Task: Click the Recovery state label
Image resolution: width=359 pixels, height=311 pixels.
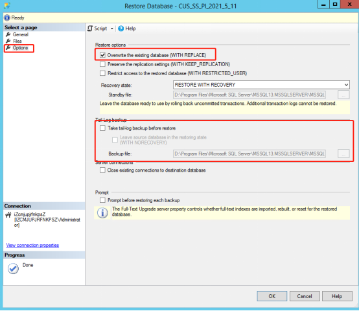Action: click(116, 85)
